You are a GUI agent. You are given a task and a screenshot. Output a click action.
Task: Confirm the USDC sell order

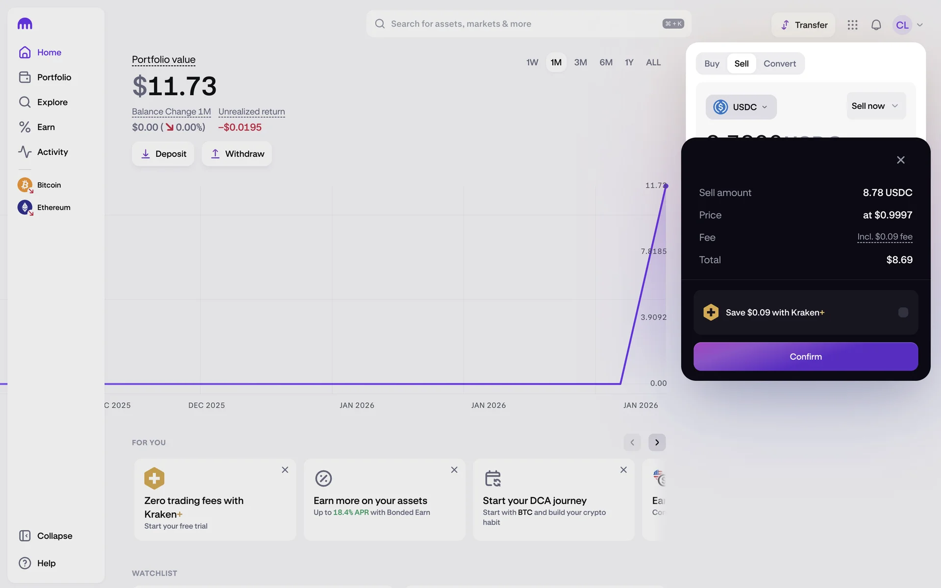point(805,357)
